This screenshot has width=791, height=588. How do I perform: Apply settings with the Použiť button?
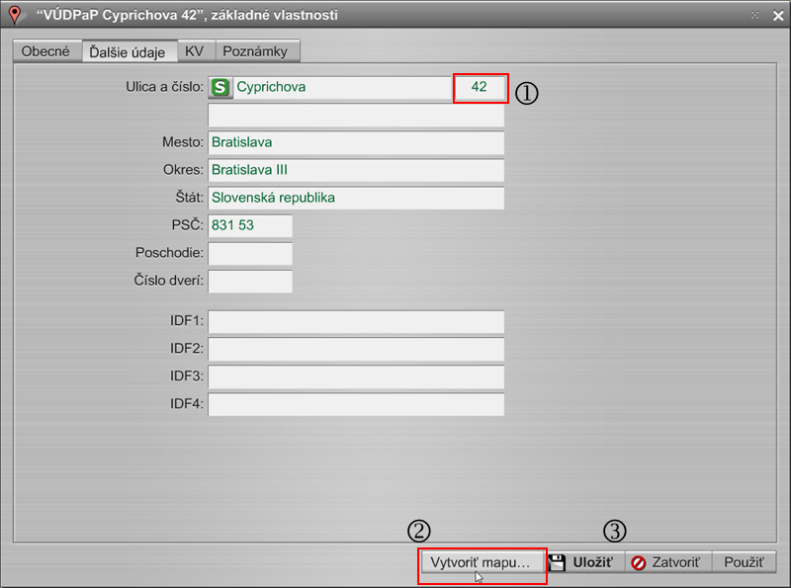click(744, 562)
